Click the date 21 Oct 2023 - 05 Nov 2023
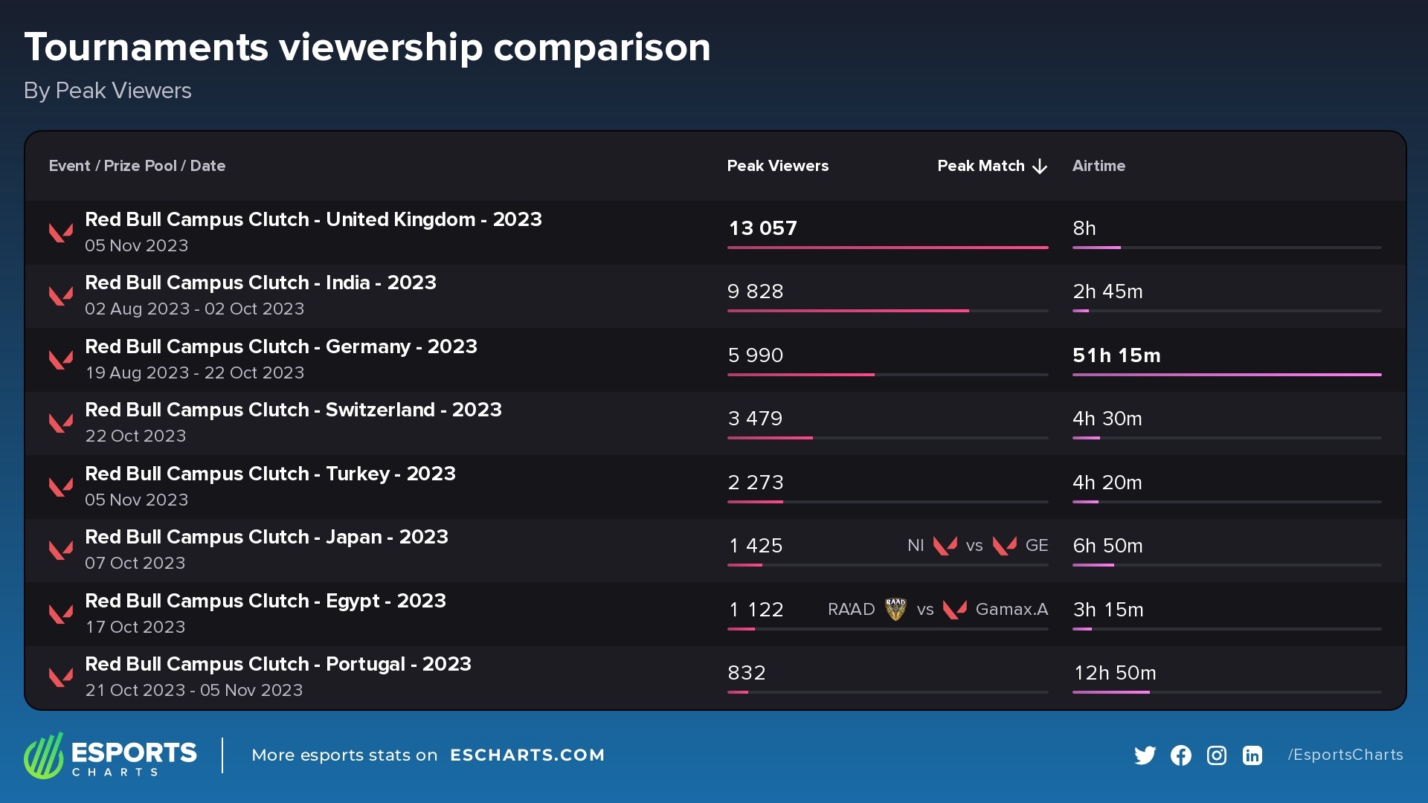 [x=194, y=690]
